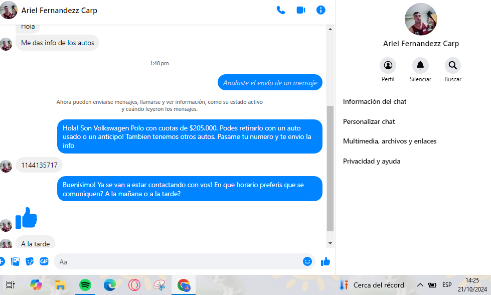
Task: Open Snipping Tool from the taskbar
Action: click(159, 285)
